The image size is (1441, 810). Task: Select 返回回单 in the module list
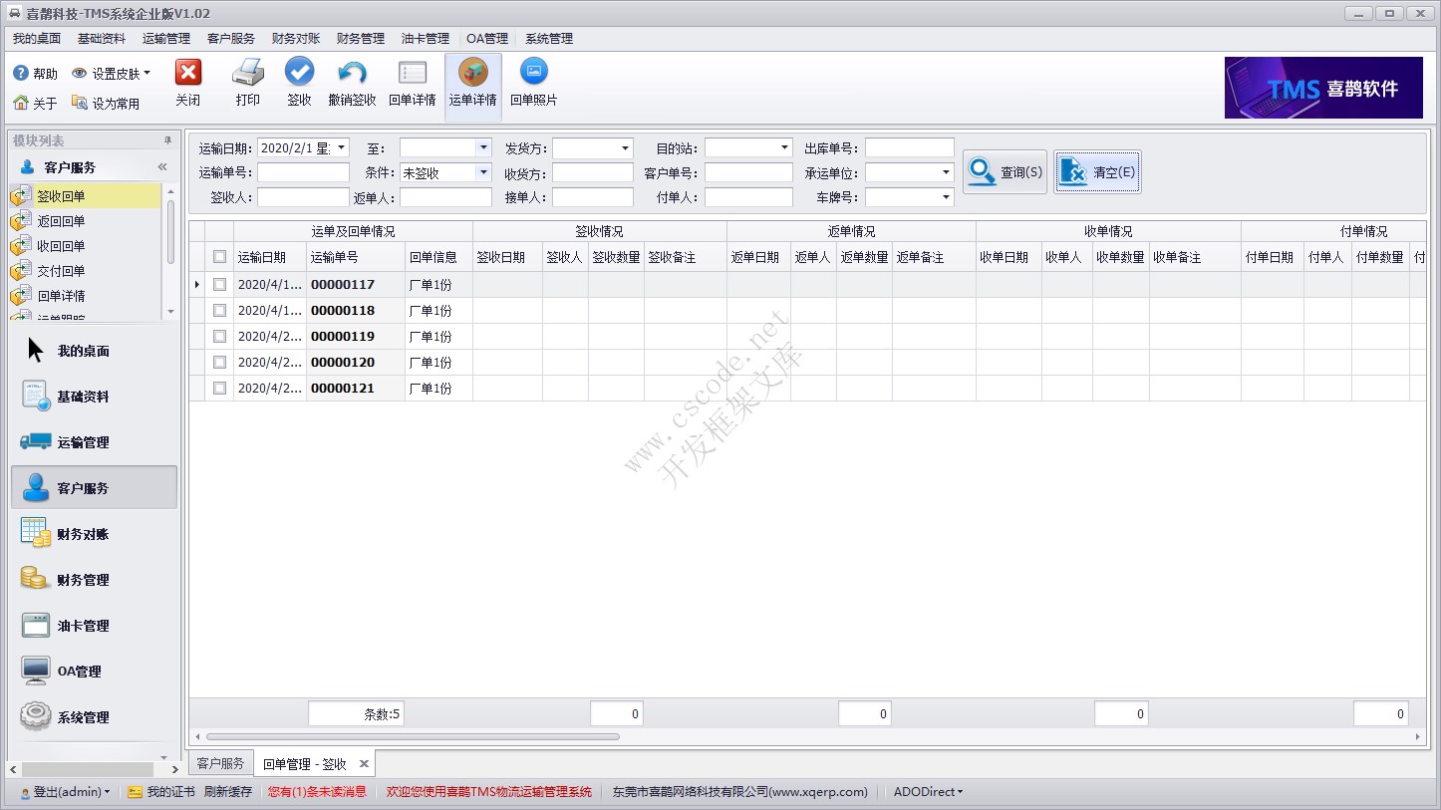(x=86, y=221)
